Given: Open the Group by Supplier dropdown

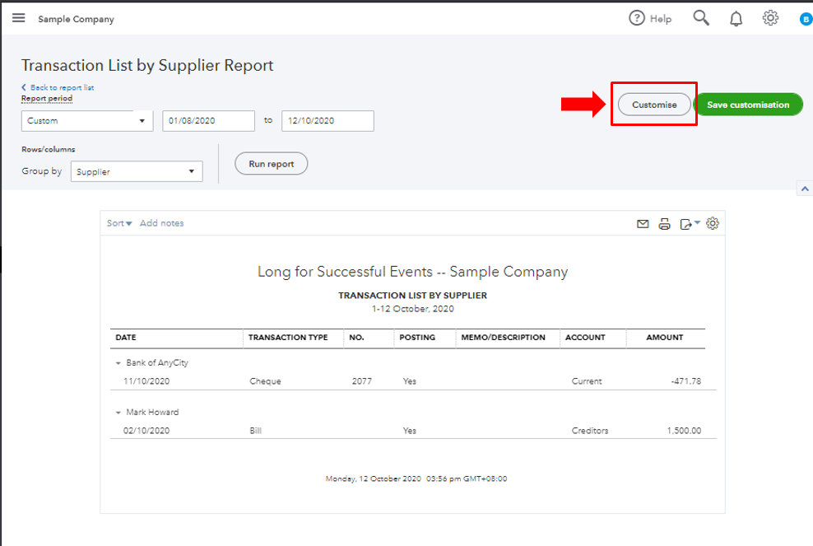Looking at the screenshot, I should (137, 171).
